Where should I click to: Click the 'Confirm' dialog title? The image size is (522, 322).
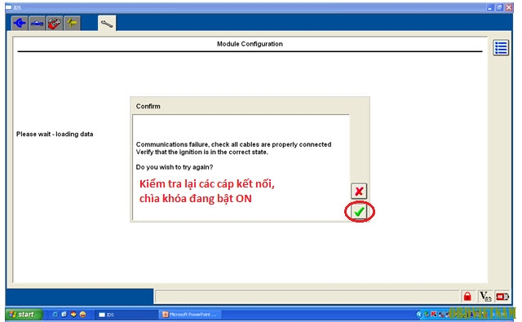148,106
